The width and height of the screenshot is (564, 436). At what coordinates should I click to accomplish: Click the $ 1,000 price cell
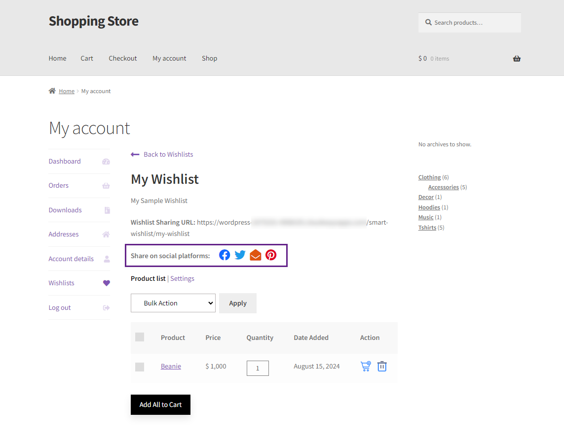216,367
